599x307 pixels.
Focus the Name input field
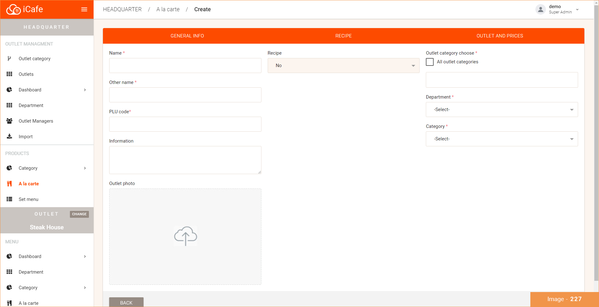click(185, 66)
